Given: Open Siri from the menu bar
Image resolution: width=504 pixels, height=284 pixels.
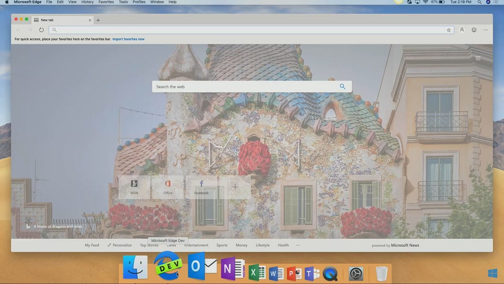Looking at the screenshot, I should click(x=488, y=2).
